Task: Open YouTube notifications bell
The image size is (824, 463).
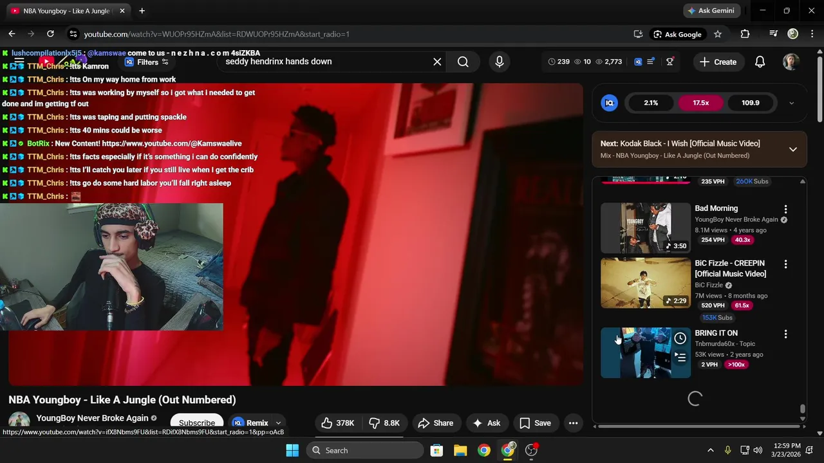Action: [760, 62]
